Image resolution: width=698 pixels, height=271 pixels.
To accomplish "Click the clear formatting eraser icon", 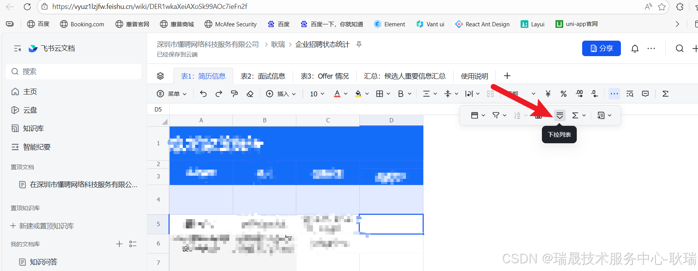I will [x=250, y=94].
